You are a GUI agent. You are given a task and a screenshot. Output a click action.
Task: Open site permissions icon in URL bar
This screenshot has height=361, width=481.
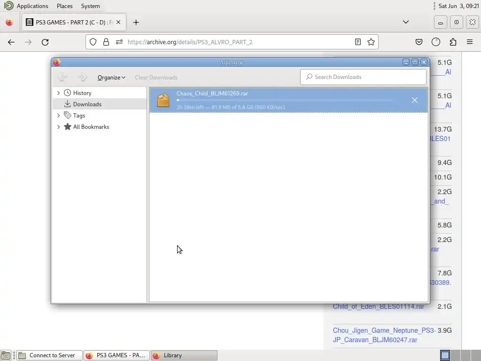click(119, 42)
